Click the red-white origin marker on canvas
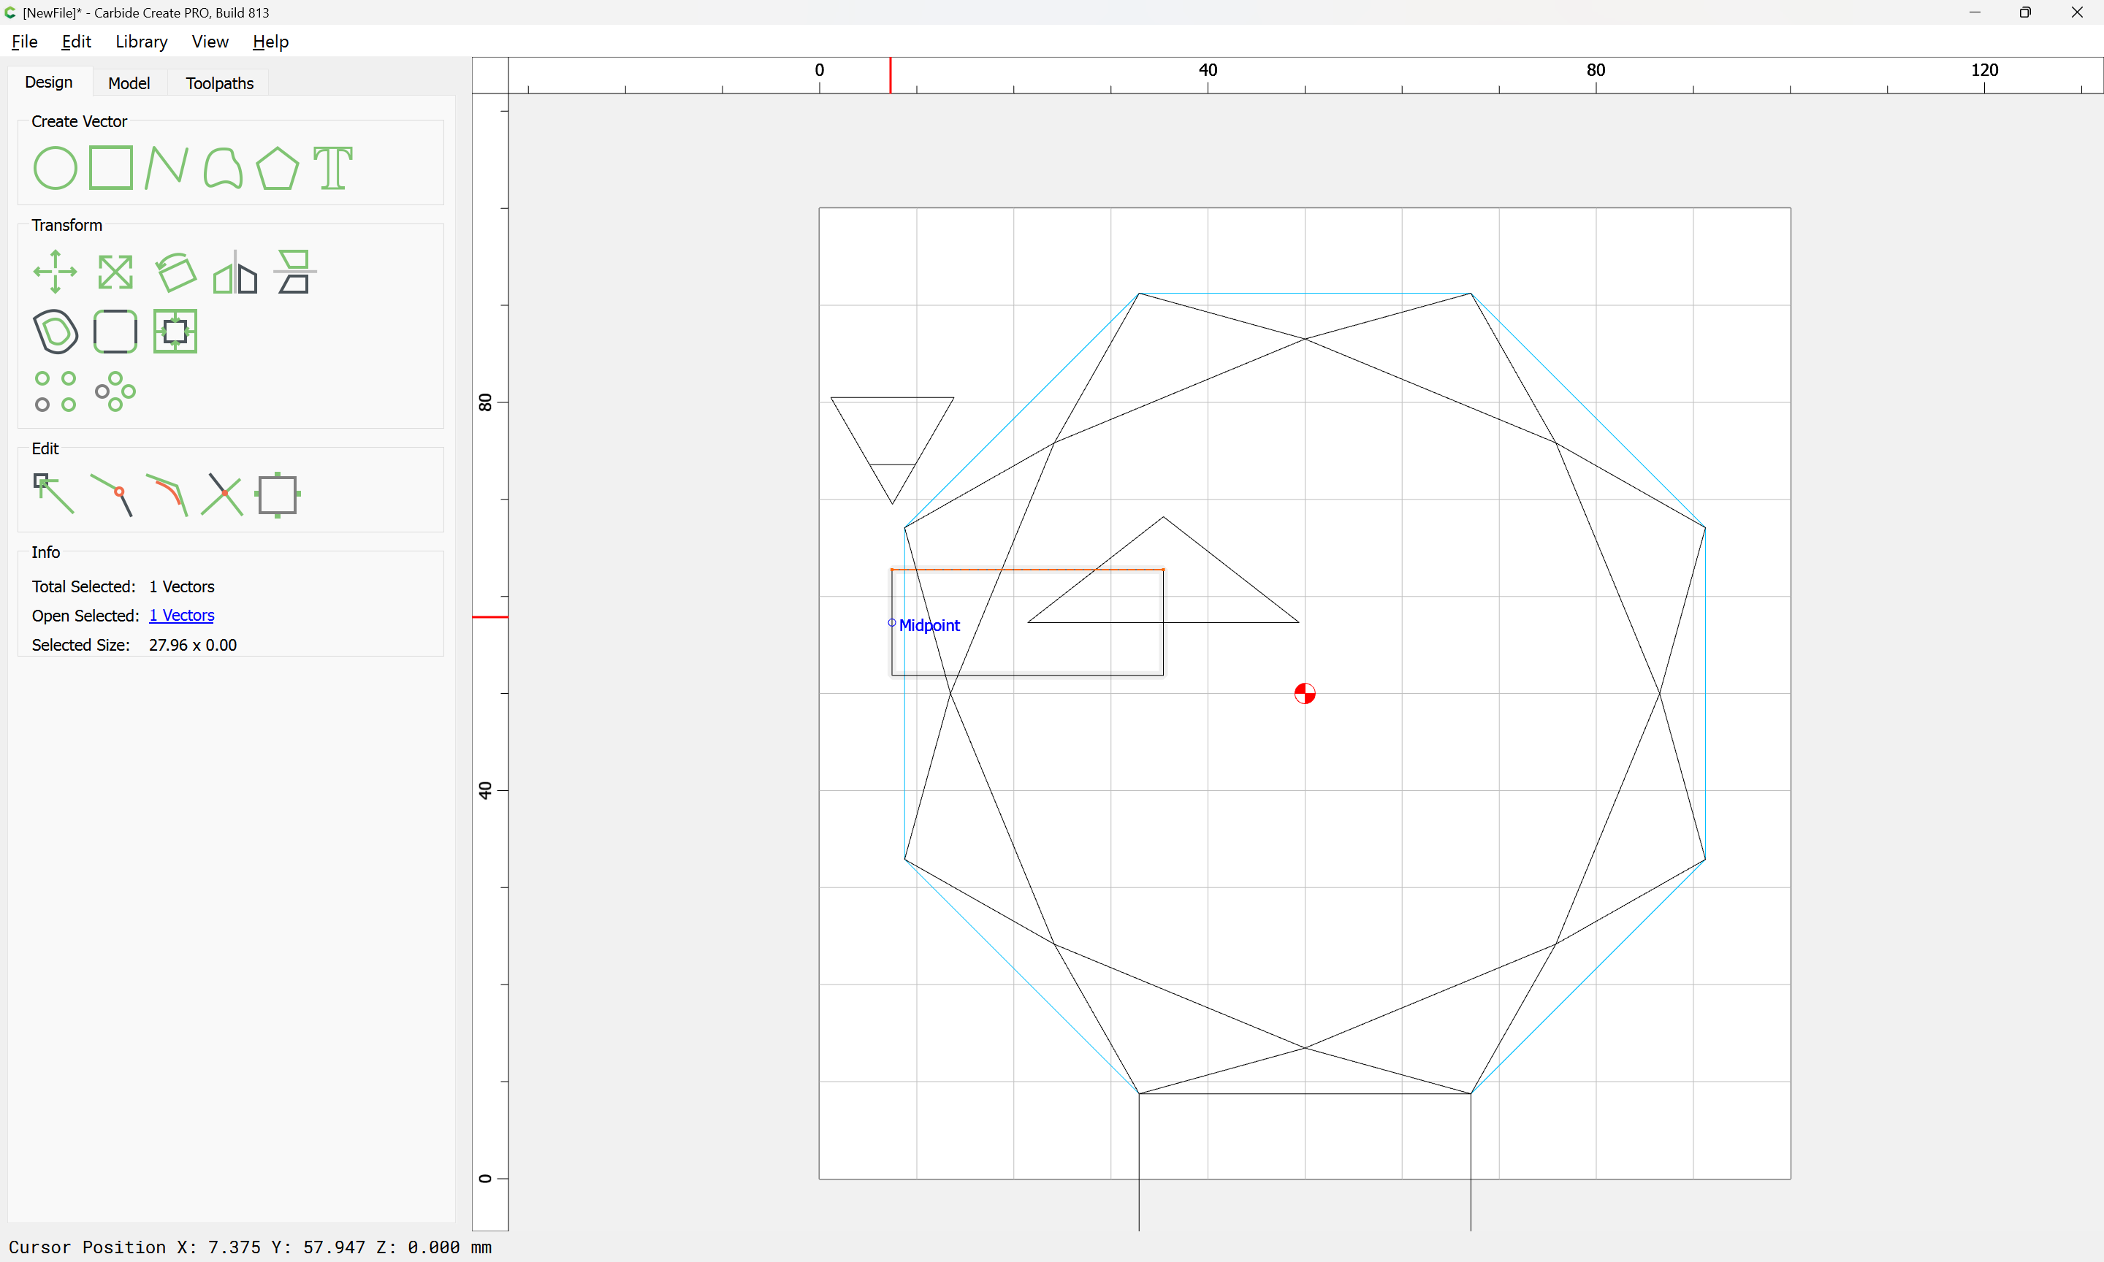 point(1305,694)
